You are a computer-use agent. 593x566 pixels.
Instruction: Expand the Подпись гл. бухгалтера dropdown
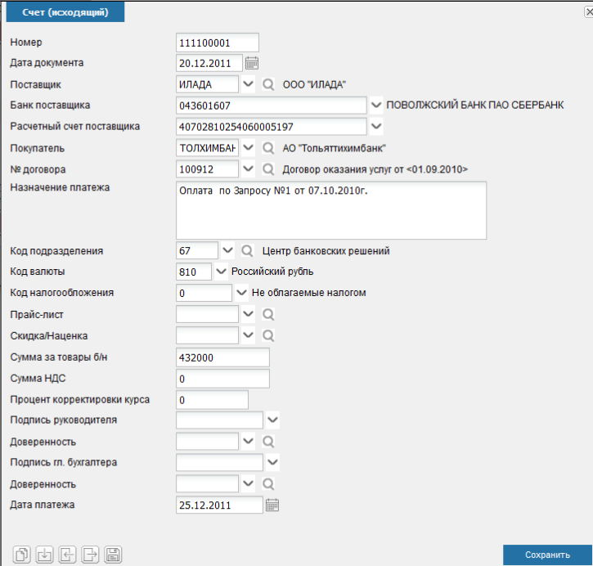coord(272,462)
